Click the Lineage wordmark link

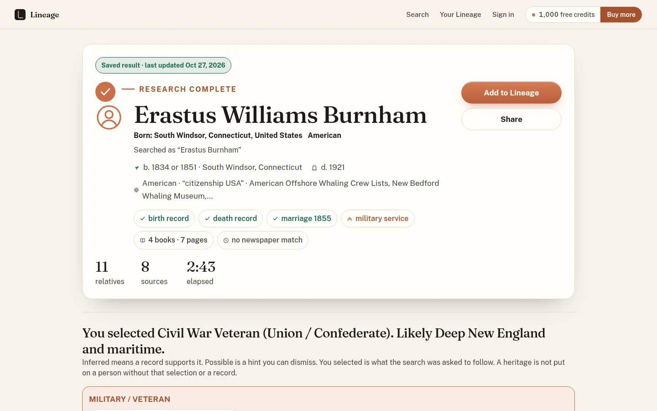[45, 15]
